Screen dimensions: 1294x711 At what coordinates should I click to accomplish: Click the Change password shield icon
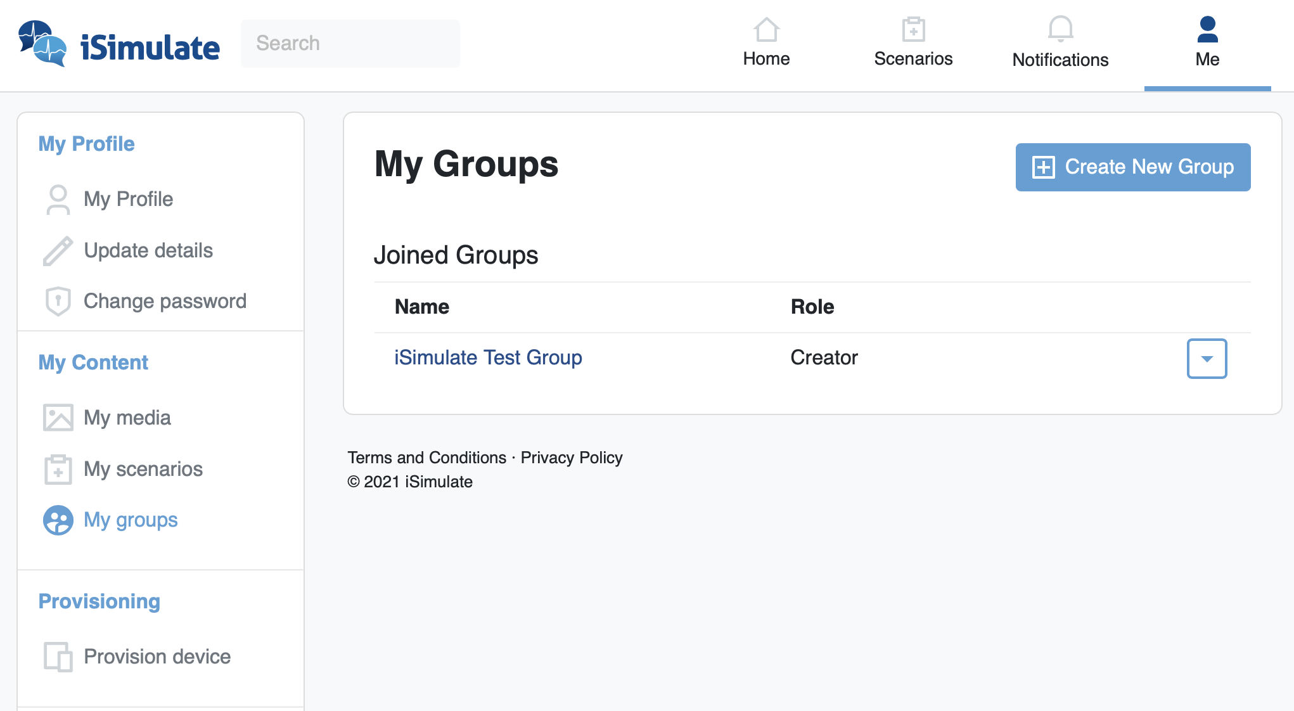(x=58, y=300)
